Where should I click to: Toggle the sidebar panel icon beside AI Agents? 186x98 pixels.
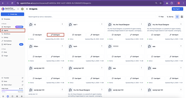coord(27,9)
